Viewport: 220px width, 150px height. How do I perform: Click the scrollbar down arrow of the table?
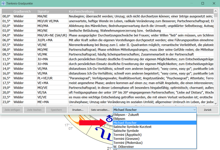pyautogui.click(x=216, y=103)
